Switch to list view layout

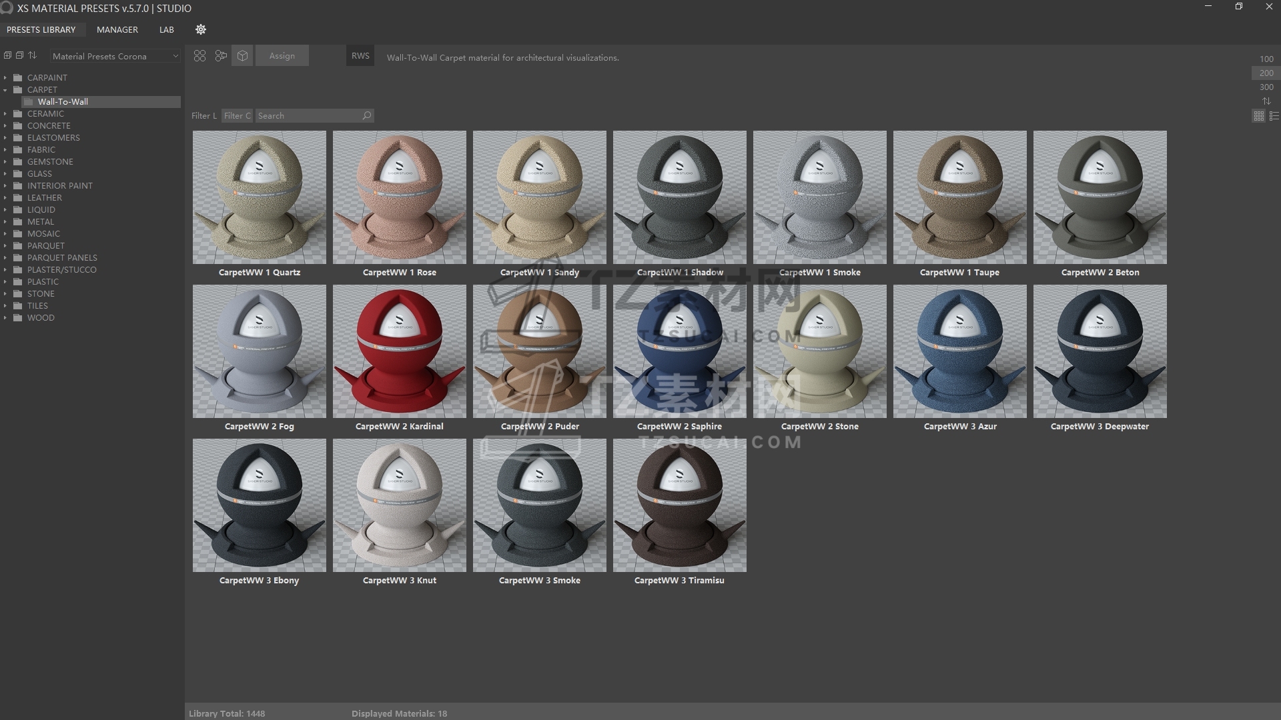point(1274,116)
